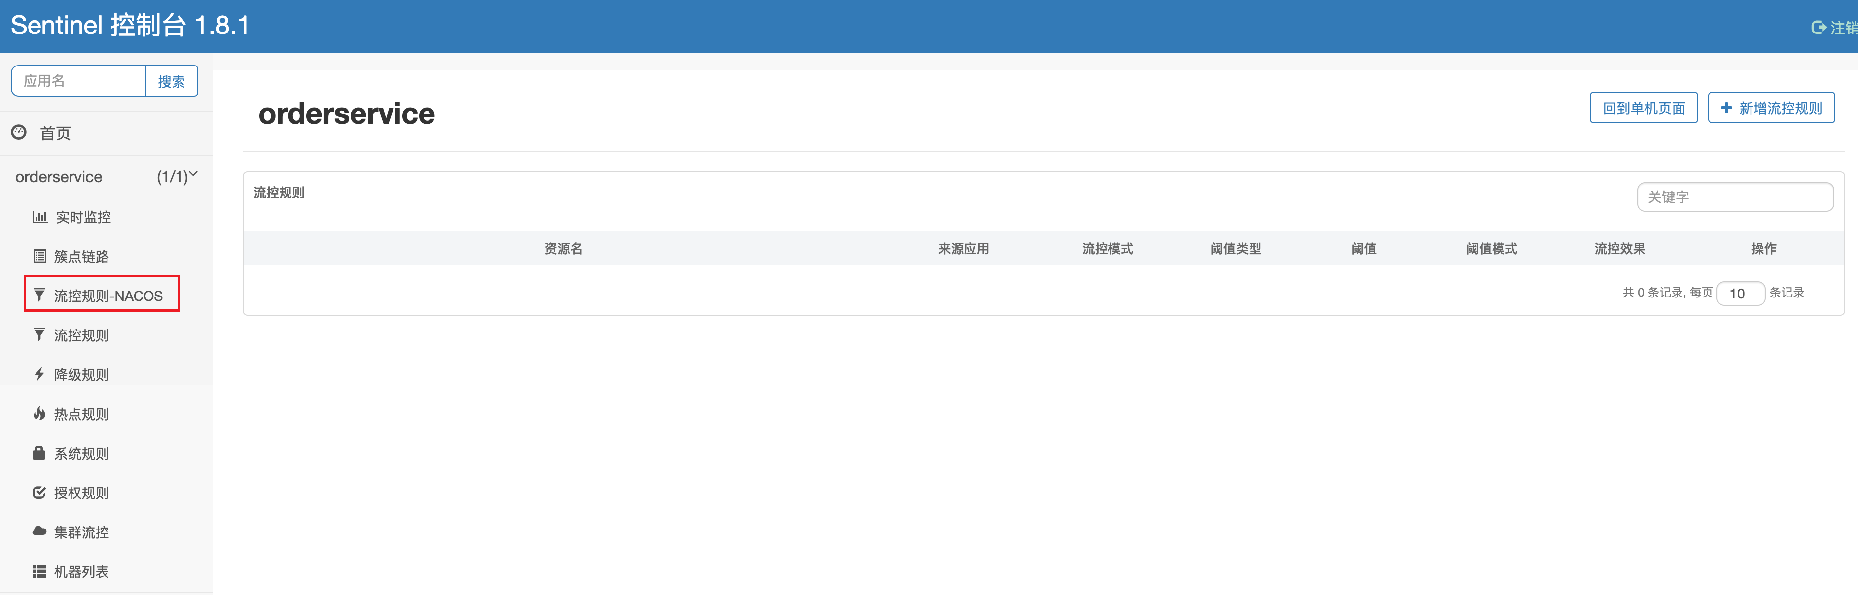Image resolution: width=1858 pixels, height=595 pixels.
Task: Click the page size field showing 10
Action: (1741, 293)
